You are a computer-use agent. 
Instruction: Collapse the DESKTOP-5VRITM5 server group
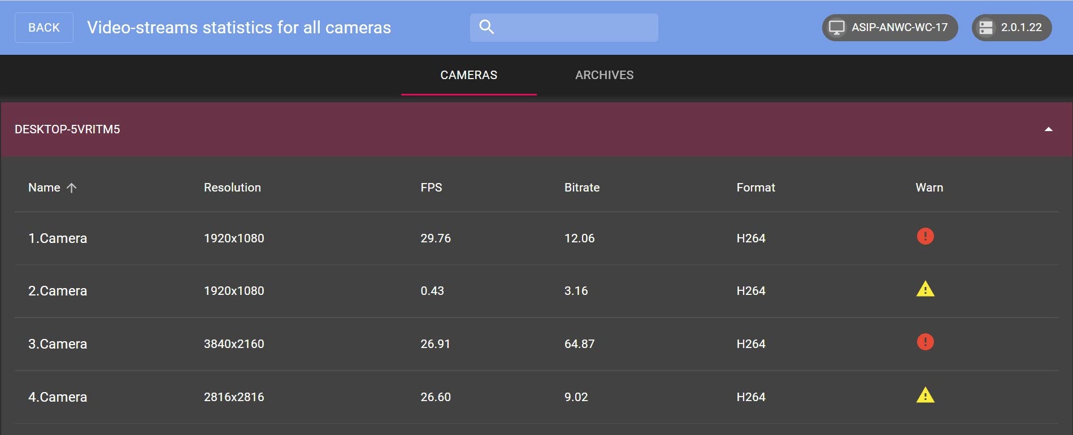(1048, 129)
